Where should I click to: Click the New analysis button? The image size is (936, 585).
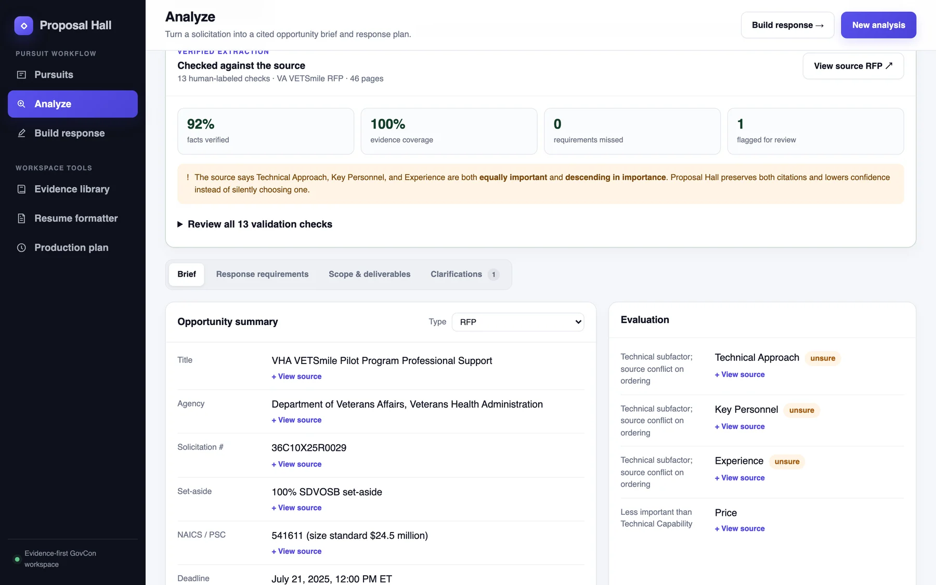[x=878, y=25]
